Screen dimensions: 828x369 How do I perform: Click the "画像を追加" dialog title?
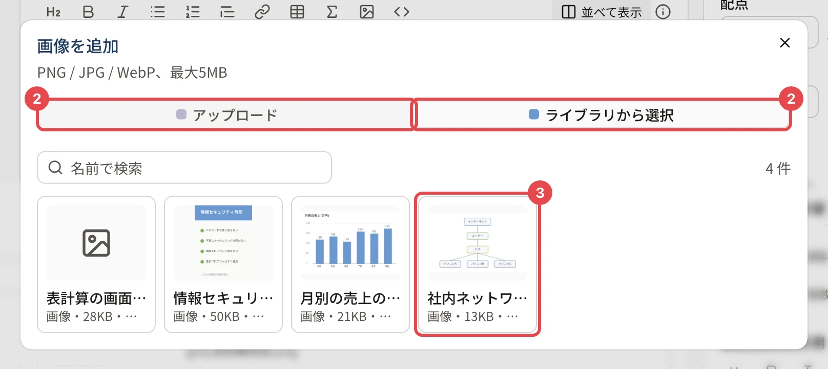click(78, 47)
